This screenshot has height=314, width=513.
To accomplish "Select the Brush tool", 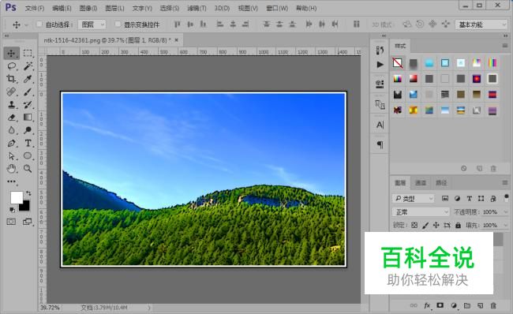I will pyautogui.click(x=28, y=92).
